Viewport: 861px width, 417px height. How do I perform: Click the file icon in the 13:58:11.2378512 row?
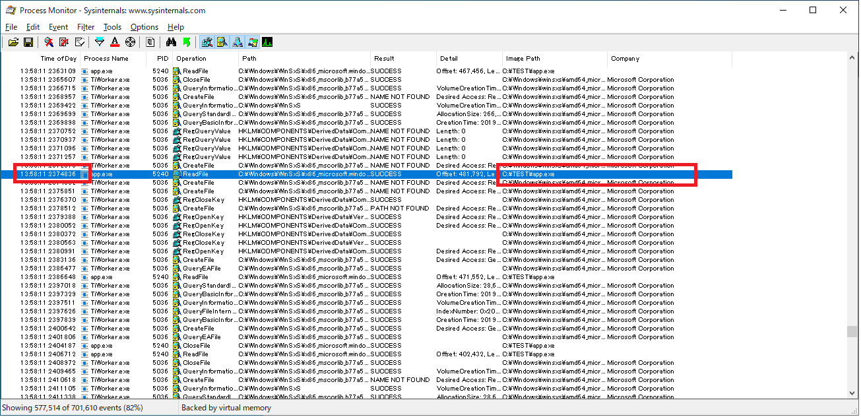click(x=177, y=208)
